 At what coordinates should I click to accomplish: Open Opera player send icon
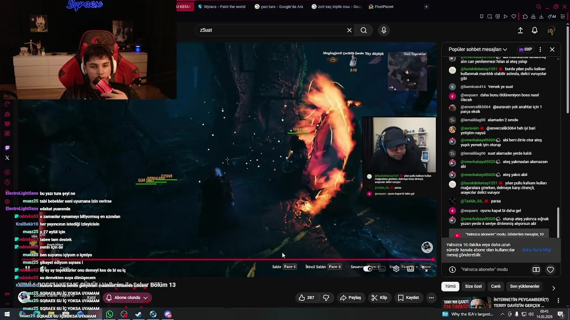[505, 16]
